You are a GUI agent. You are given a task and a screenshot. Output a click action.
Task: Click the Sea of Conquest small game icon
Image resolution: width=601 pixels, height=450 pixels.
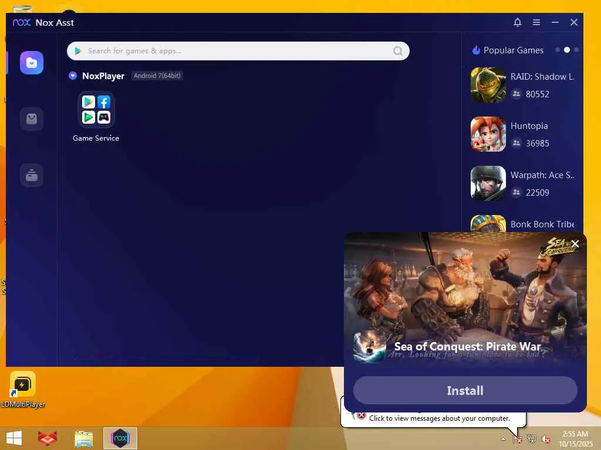click(370, 347)
